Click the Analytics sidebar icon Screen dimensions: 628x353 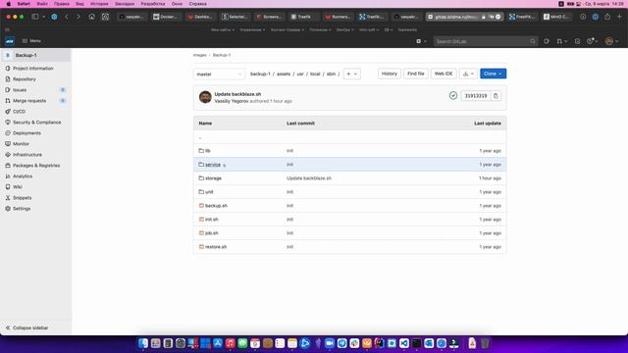click(x=8, y=176)
